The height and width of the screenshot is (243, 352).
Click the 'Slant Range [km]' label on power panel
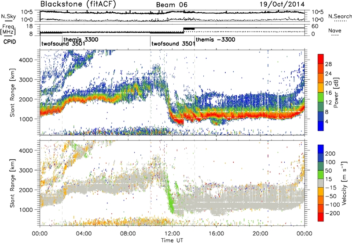[12, 93]
